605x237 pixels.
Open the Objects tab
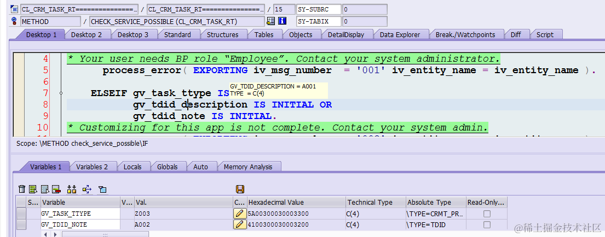[x=301, y=34]
